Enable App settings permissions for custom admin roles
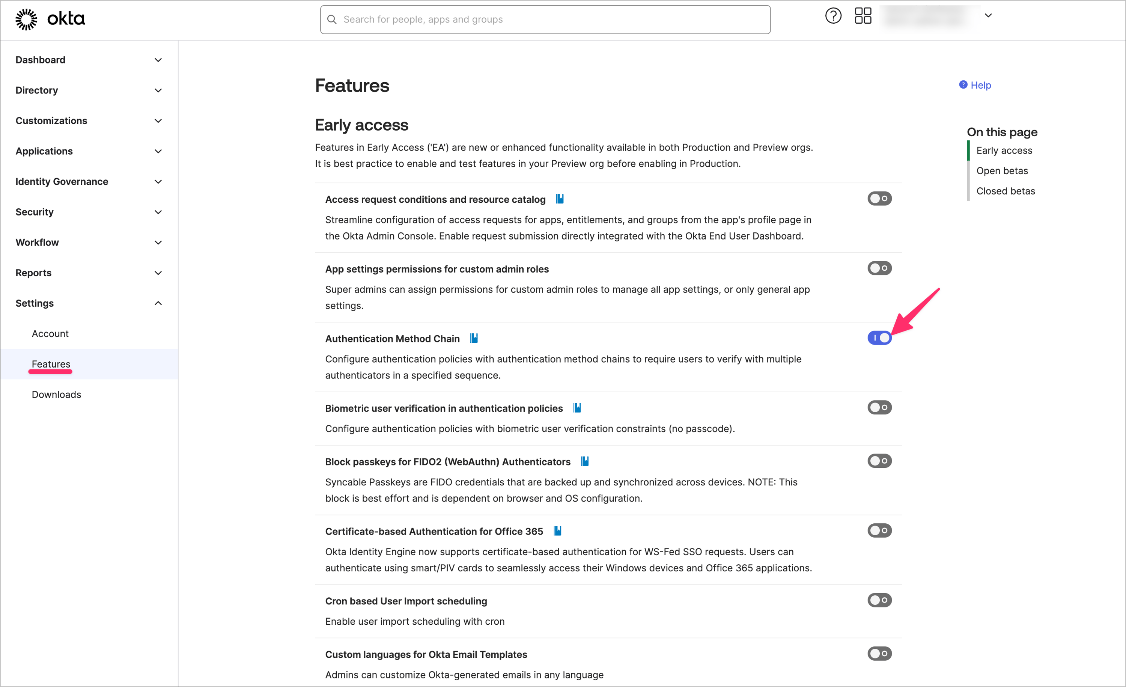The width and height of the screenshot is (1126, 687). [x=879, y=268]
